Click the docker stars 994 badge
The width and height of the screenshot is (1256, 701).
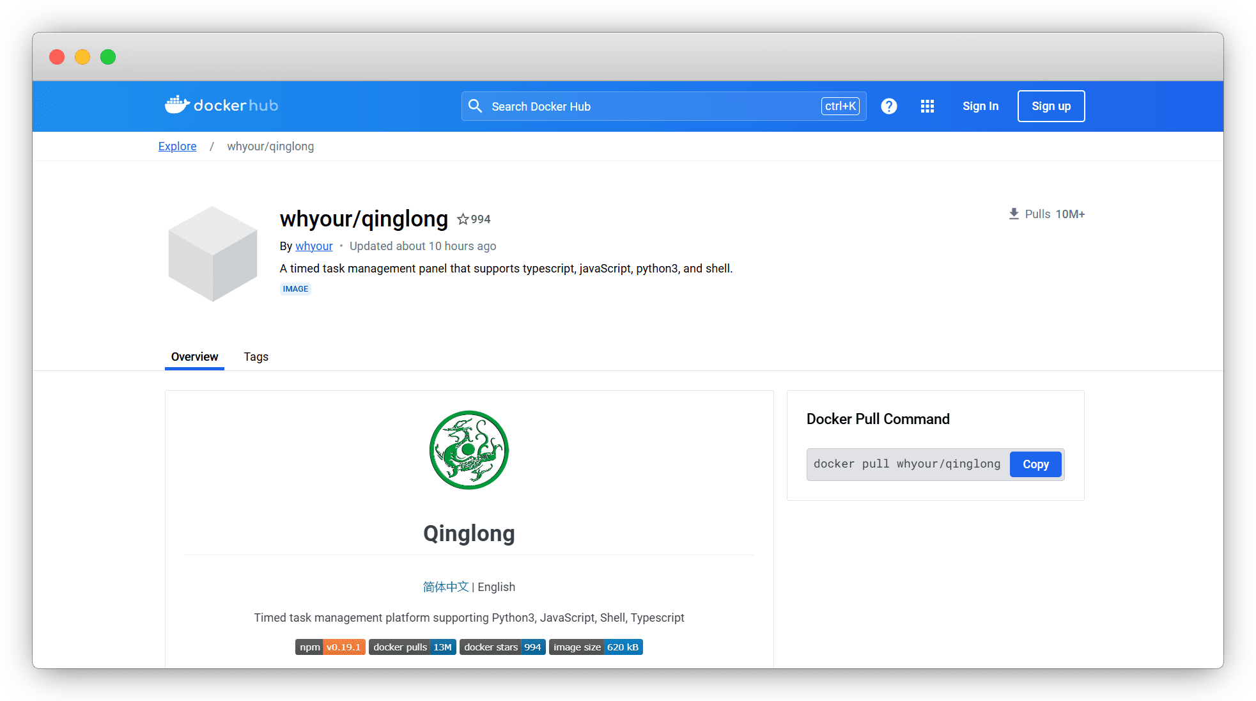pos(502,647)
